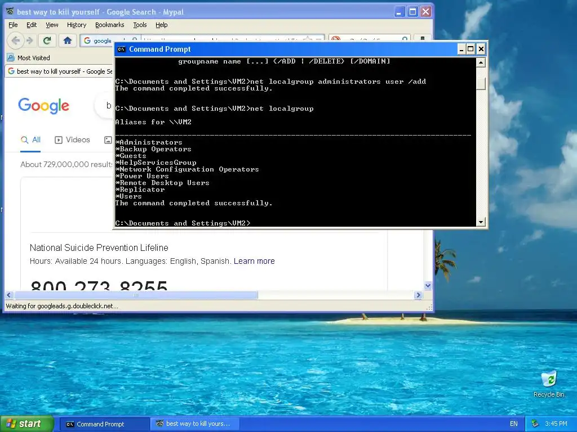Click the magnifier icon beside All
Viewport: 577px width, 432px height.
(25, 140)
